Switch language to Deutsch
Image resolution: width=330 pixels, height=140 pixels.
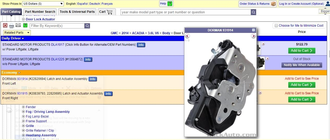94,4
